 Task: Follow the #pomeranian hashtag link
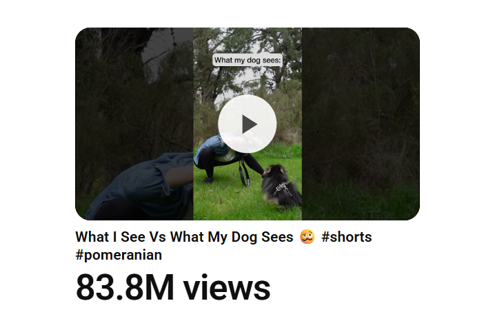point(119,255)
